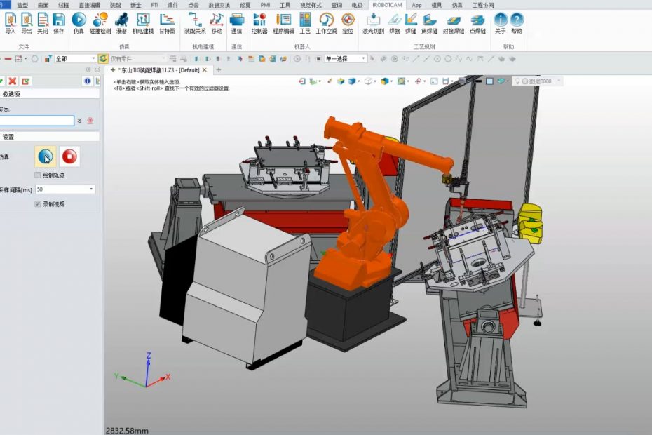Click the 机电建模 modeling icon
Screen dimensions: 652x435
tap(143, 23)
